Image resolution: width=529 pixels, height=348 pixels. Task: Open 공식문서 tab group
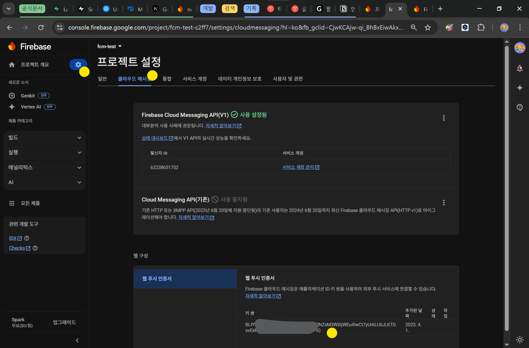[x=32, y=8]
